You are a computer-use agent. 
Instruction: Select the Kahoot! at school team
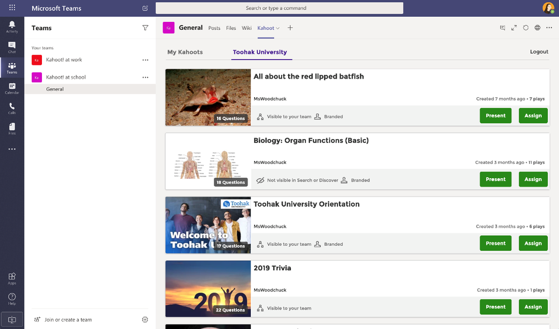click(x=66, y=77)
